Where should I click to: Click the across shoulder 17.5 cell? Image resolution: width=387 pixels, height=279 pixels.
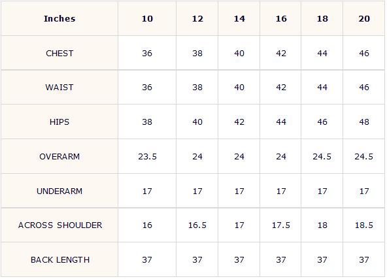[x=280, y=225]
